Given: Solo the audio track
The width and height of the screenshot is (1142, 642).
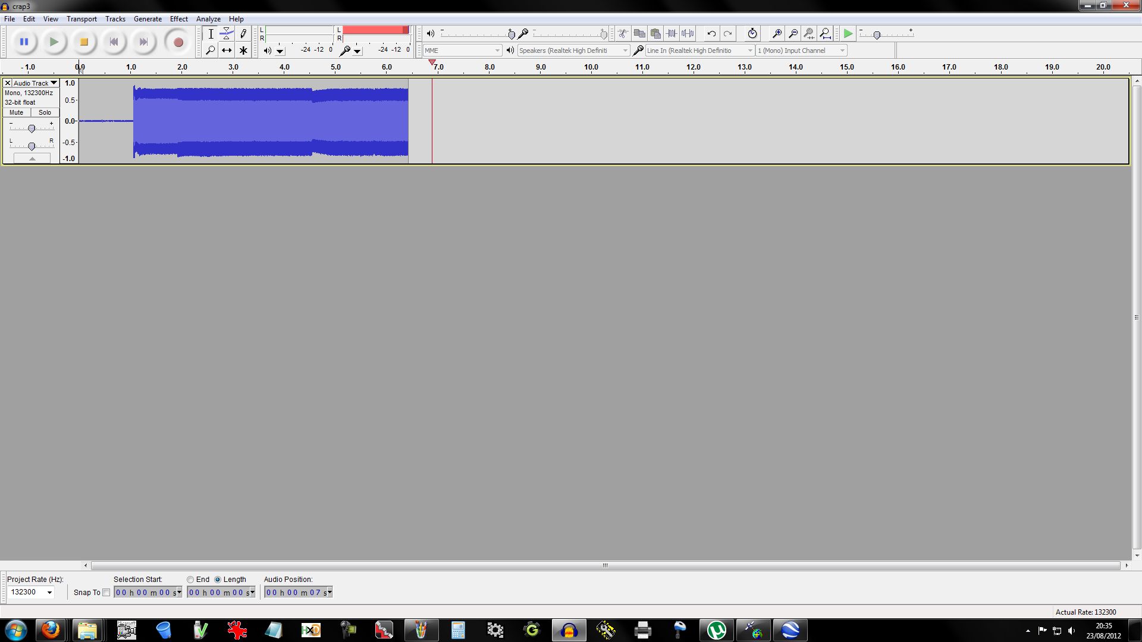Looking at the screenshot, I should (45, 112).
